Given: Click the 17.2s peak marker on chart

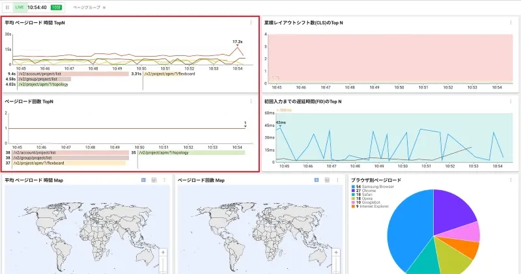Looking at the screenshot, I should [x=238, y=46].
